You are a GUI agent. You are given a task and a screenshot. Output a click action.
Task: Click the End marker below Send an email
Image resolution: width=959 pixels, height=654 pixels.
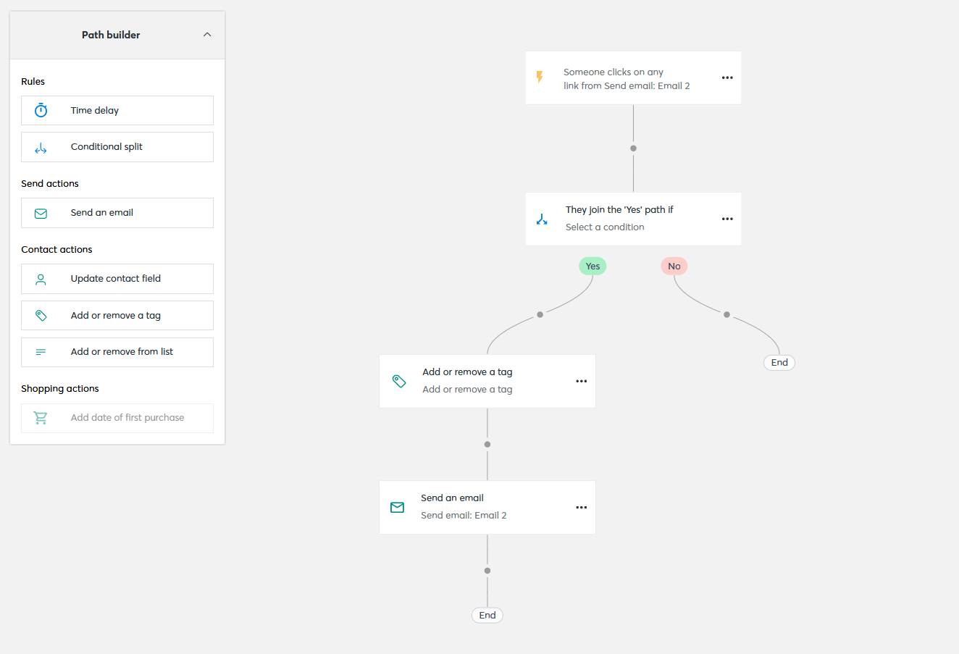click(487, 616)
